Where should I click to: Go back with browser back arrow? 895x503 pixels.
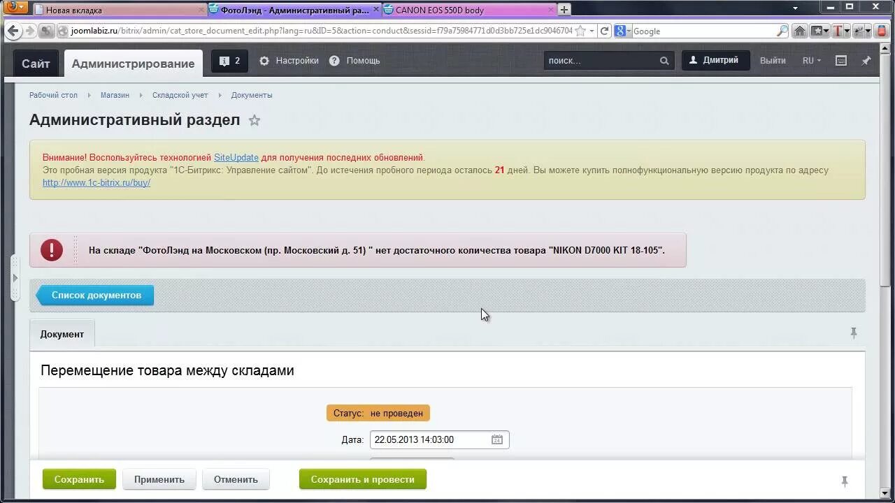[x=13, y=31]
